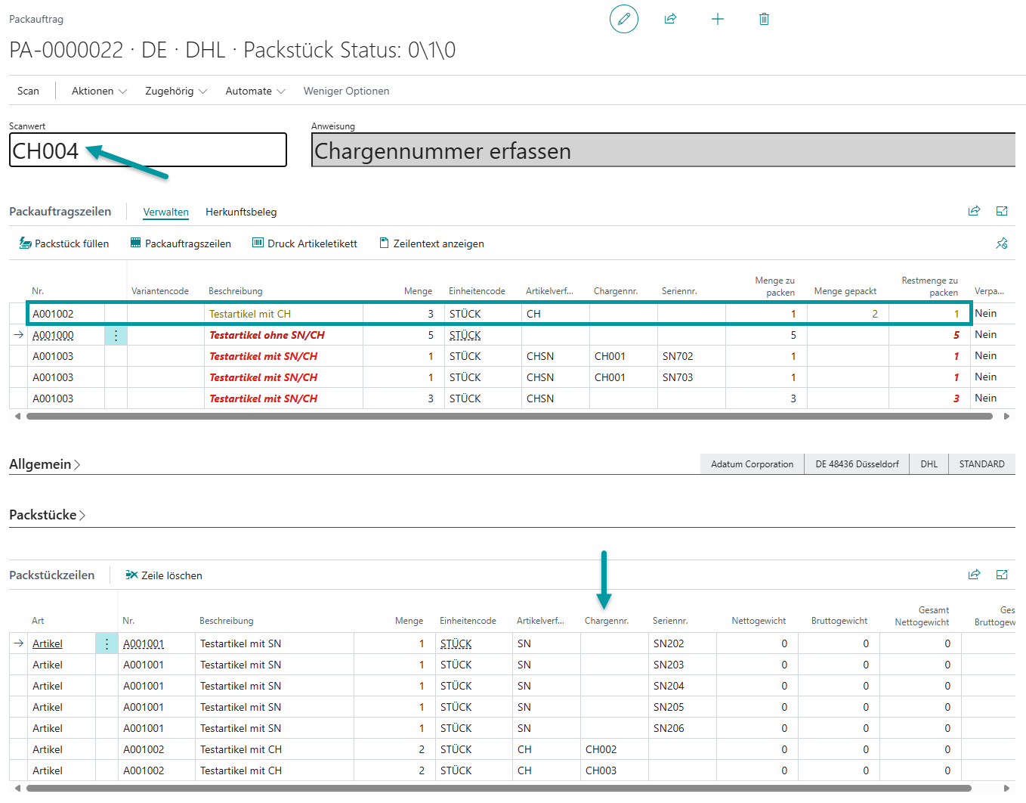Open row options for line A001000
The image size is (1026, 803).
pos(116,335)
